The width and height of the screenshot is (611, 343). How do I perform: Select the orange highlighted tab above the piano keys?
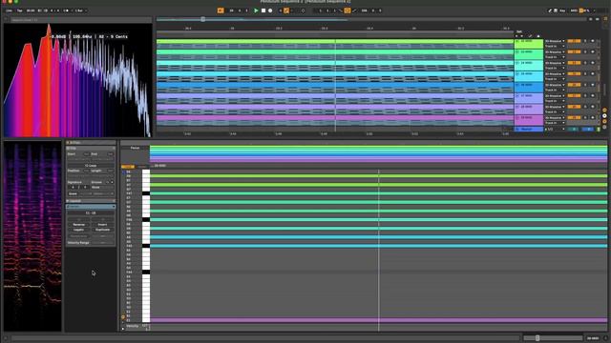tap(128, 167)
